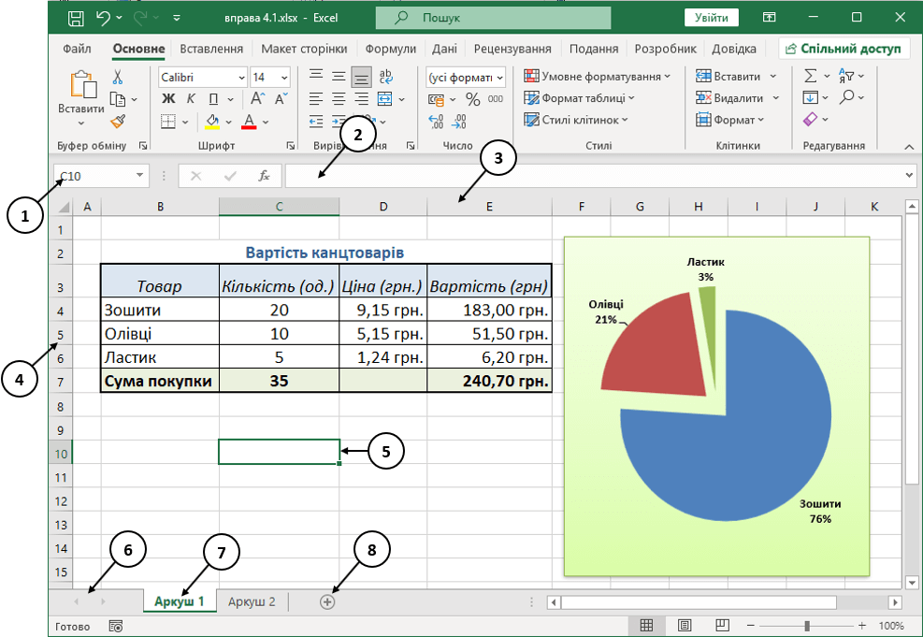
Task: Switch to Page Layout view in status bar
Action: (x=685, y=625)
